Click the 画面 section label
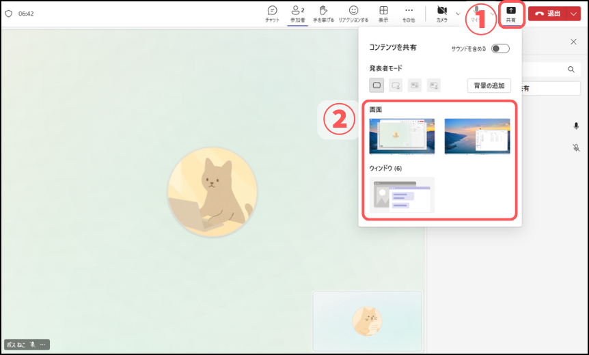Image resolution: width=589 pixels, height=355 pixels. pyautogui.click(x=376, y=109)
